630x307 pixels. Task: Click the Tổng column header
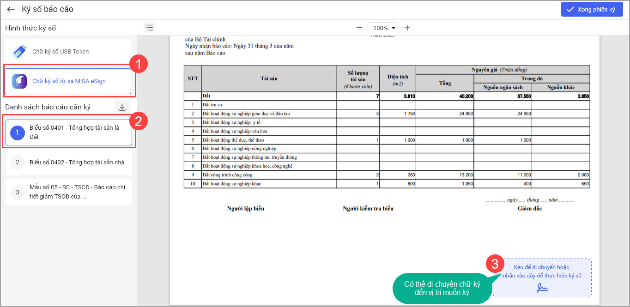coord(445,83)
